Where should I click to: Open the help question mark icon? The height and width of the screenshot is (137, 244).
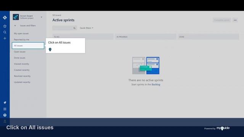pyautogui.click(x=5, y=115)
